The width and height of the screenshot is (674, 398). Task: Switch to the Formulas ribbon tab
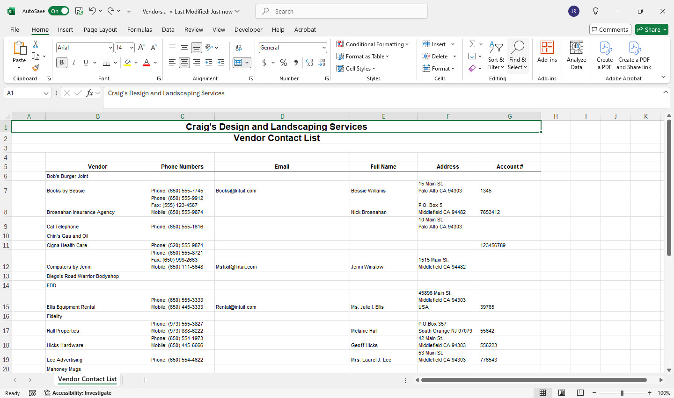[139, 29]
